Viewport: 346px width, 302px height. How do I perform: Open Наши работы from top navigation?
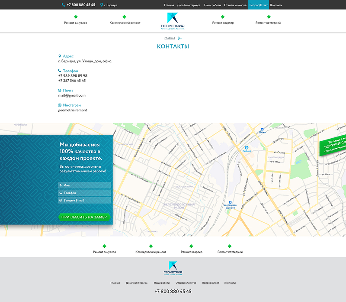[x=212, y=5]
